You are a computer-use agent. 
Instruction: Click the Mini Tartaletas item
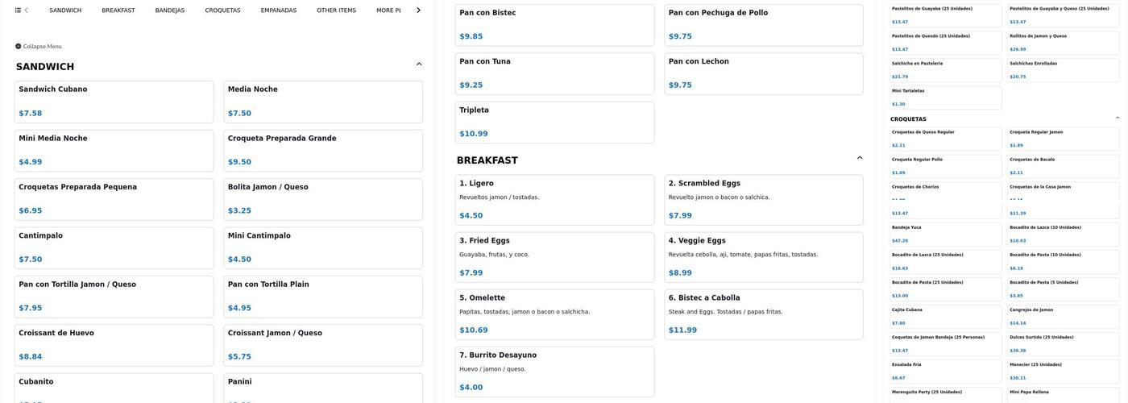coord(945,98)
